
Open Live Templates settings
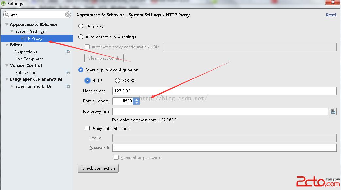point(29,59)
